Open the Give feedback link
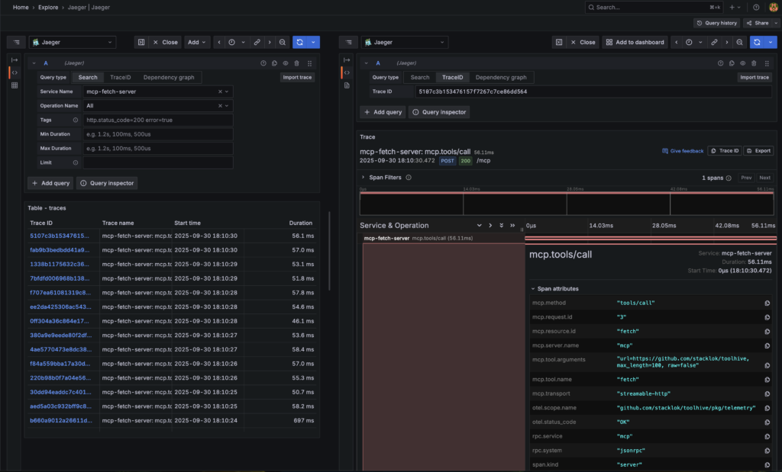The width and height of the screenshot is (782, 472). coord(683,150)
